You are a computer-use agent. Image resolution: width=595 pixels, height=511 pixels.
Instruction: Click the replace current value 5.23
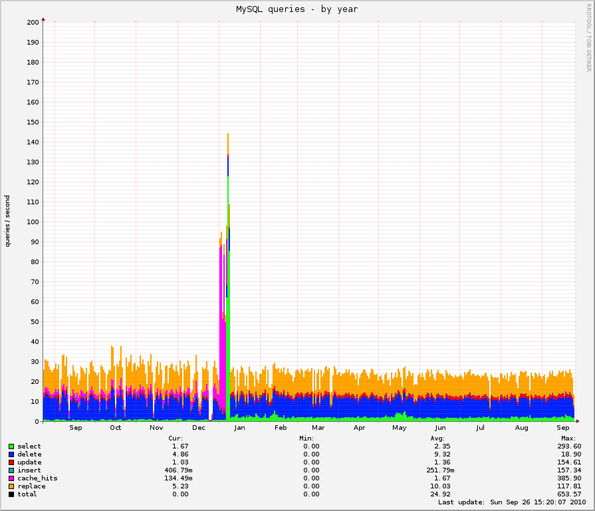point(180,486)
